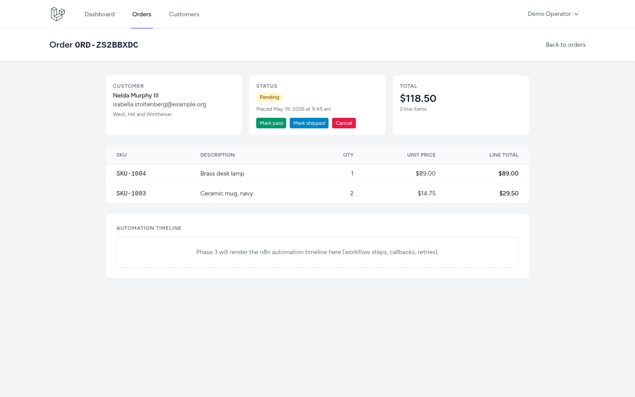Viewport: 635px width, 397px height.
Task: Click the email isabella.stoltenberg@example.org
Action: (160, 104)
